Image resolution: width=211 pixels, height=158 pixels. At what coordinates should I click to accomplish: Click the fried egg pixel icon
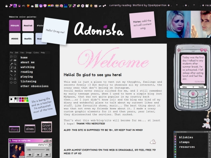click(79, 6)
